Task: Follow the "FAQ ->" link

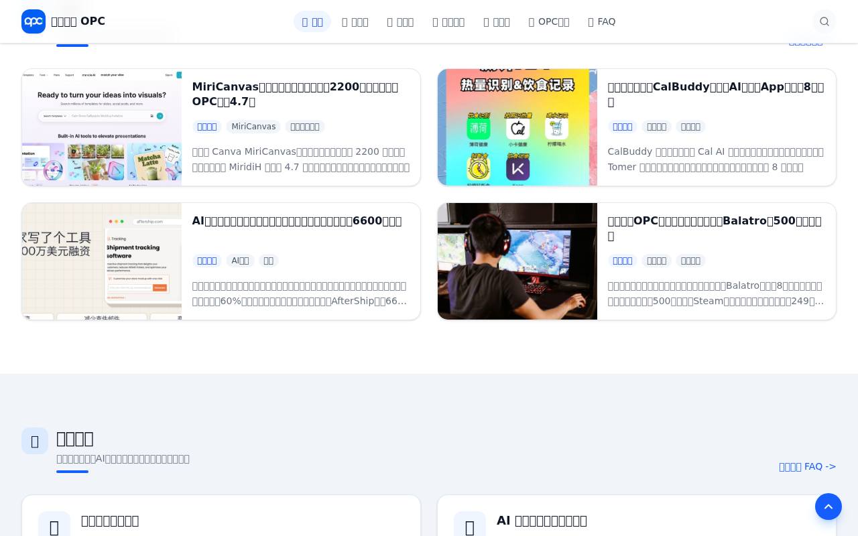Action: [808, 466]
